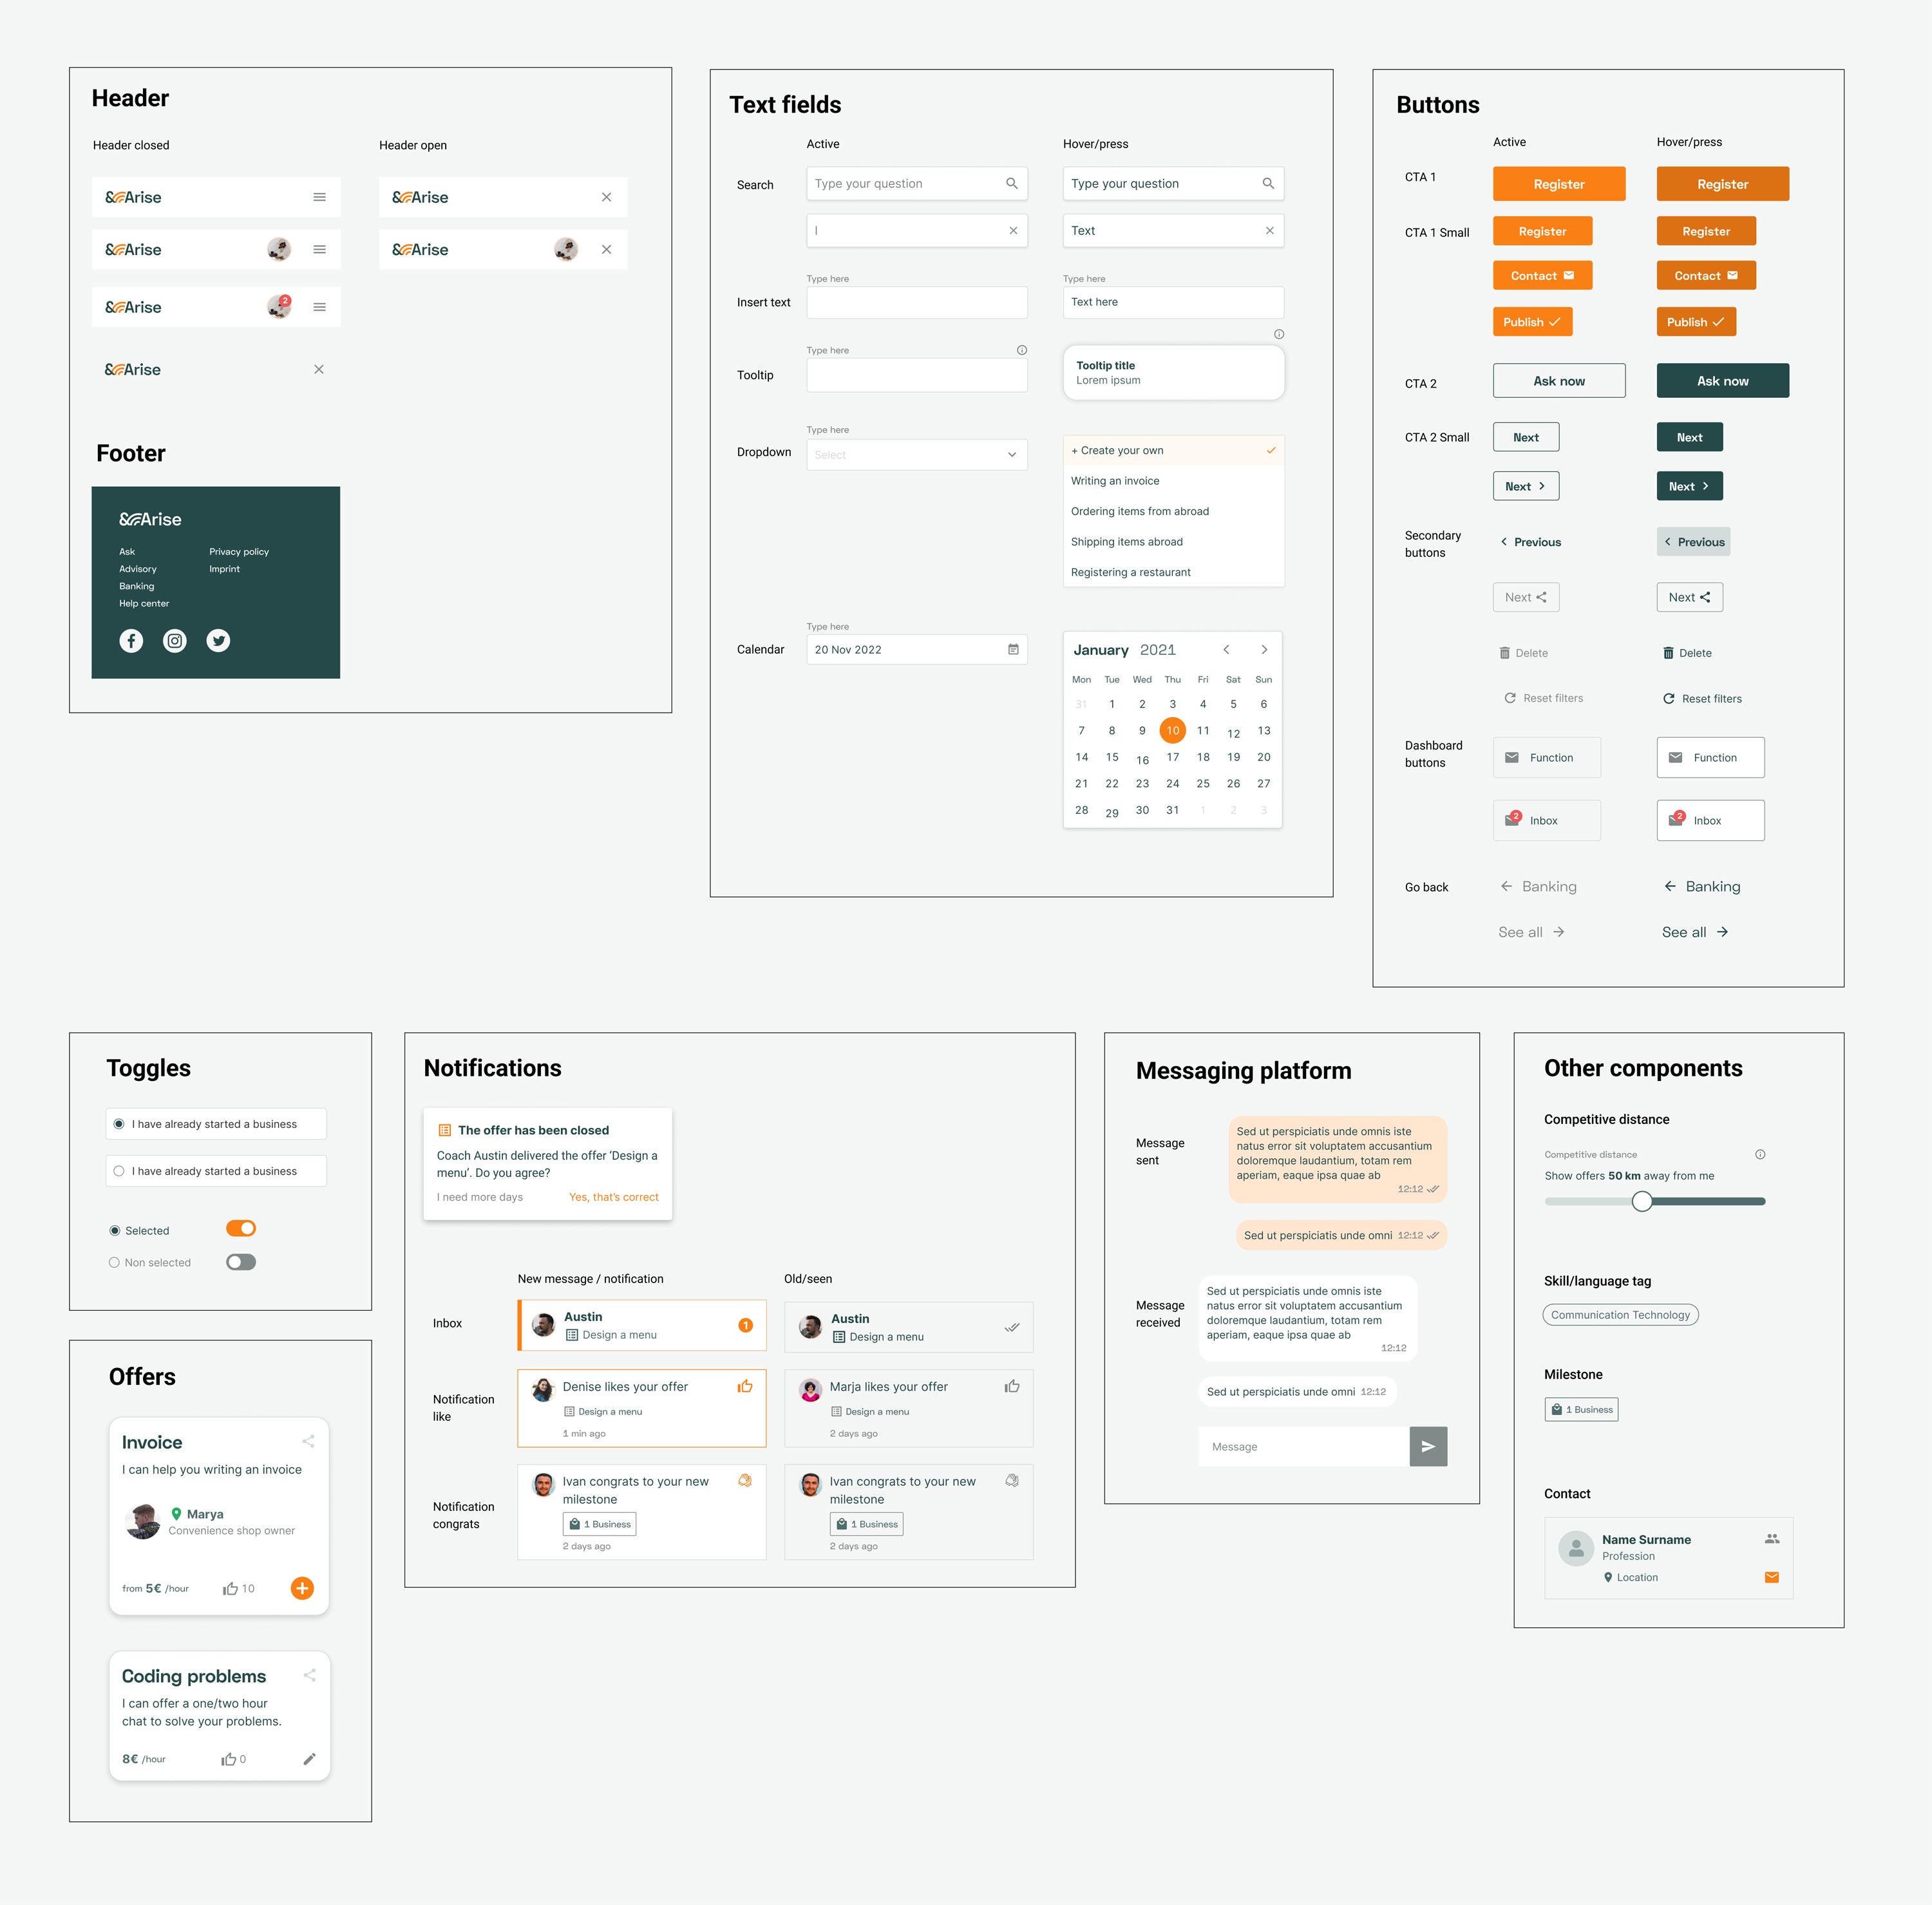The width and height of the screenshot is (1932, 1905).
Task: Click the large active Register button
Action: [1558, 184]
